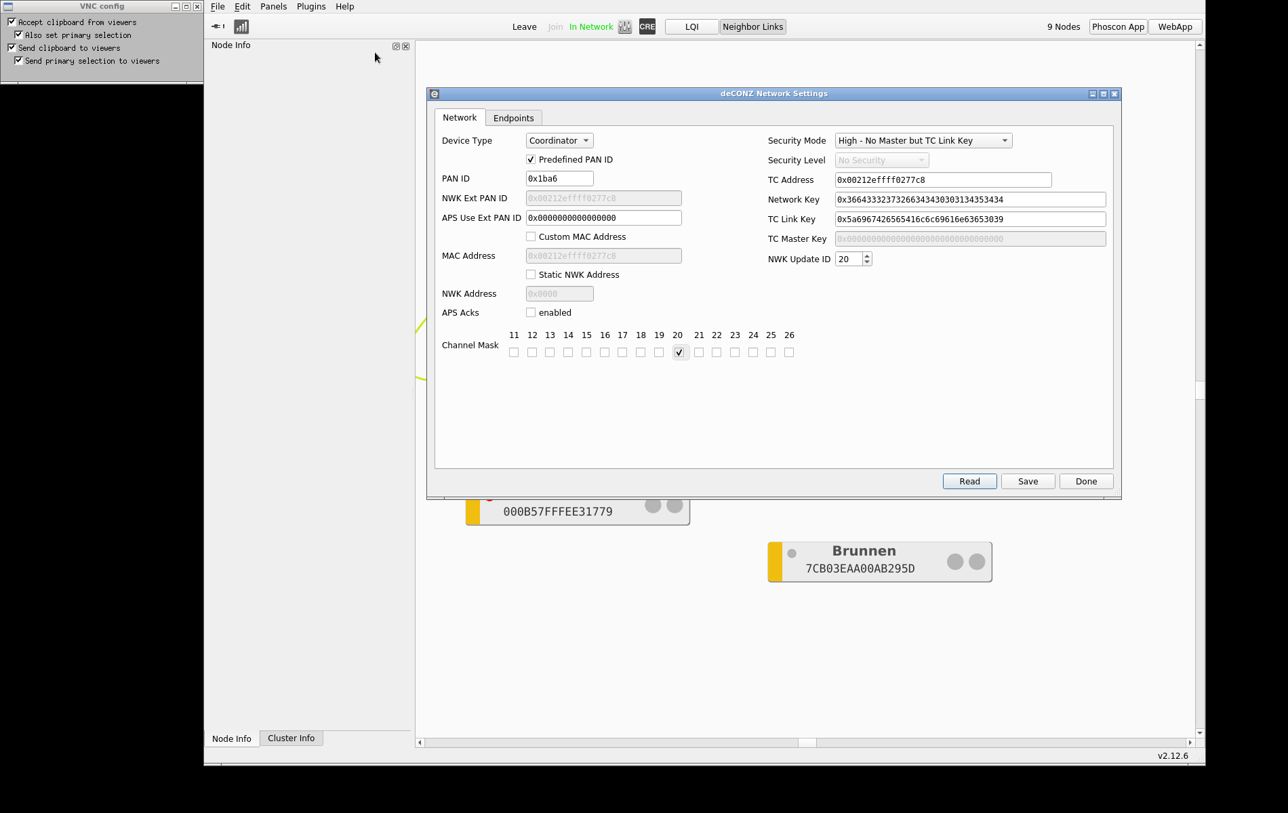Click the vertical scrollbar down arrow

pos(1200,732)
